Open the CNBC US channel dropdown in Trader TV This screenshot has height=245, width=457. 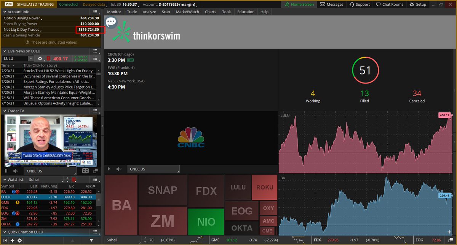(51, 171)
